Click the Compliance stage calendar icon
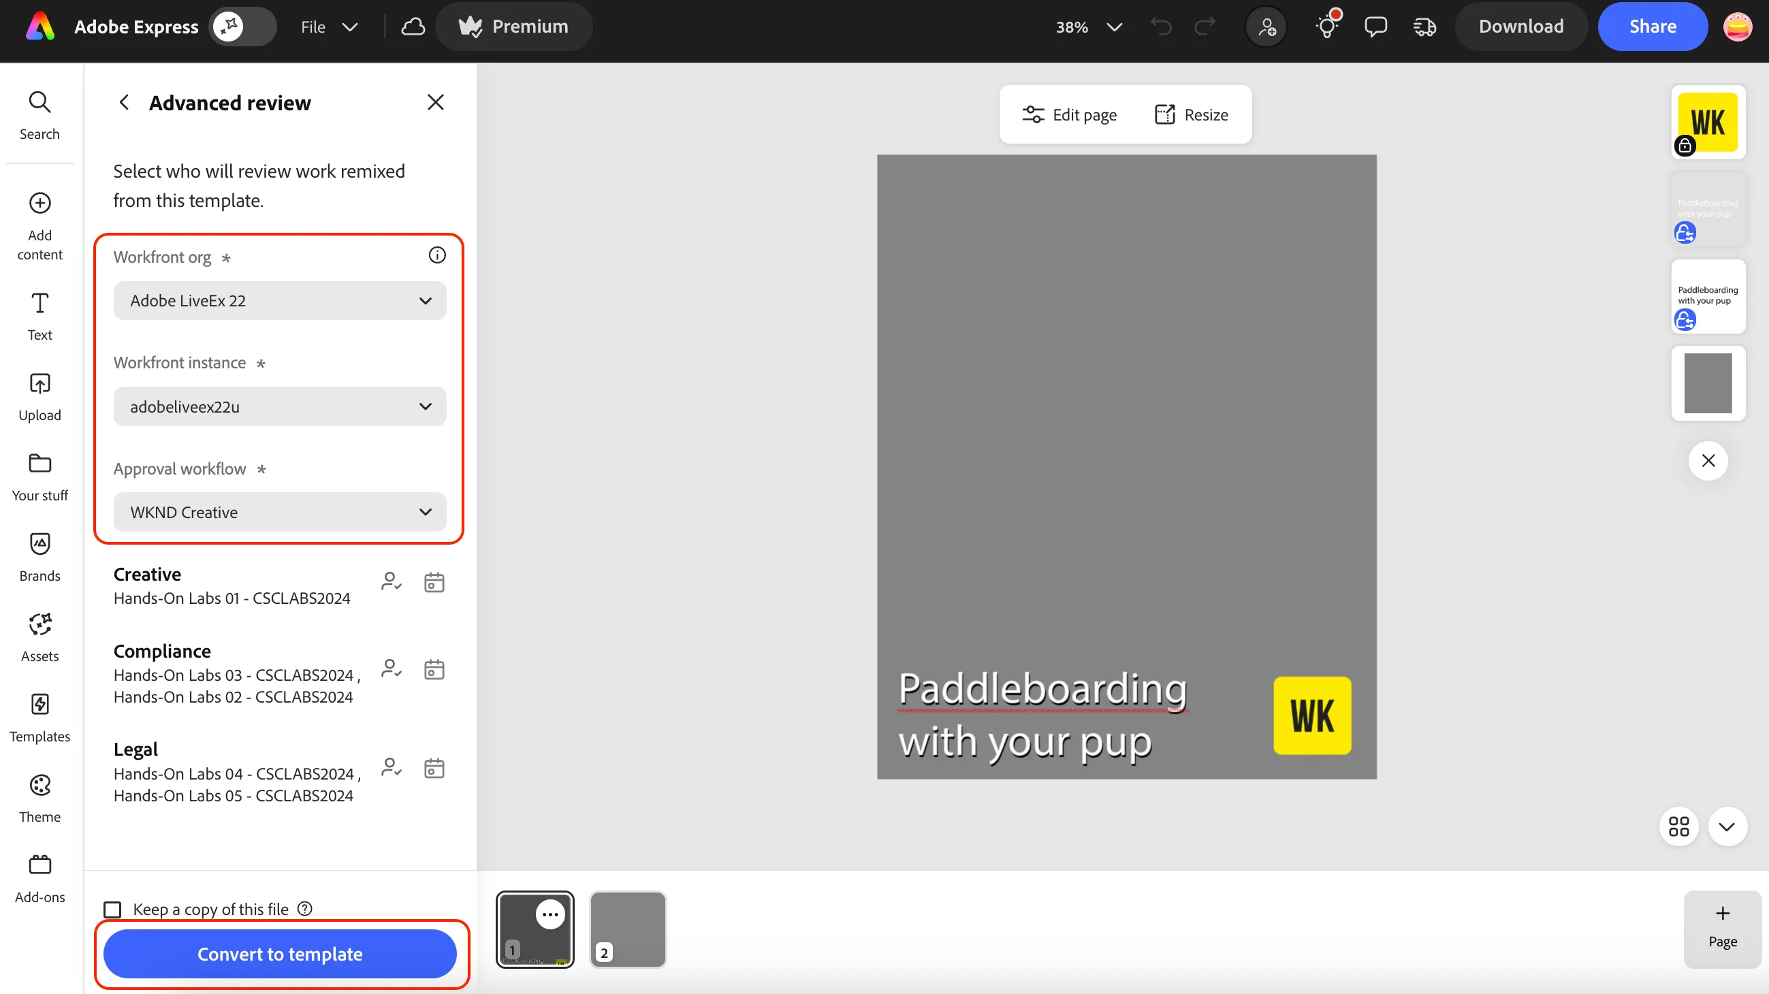 click(x=434, y=669)
